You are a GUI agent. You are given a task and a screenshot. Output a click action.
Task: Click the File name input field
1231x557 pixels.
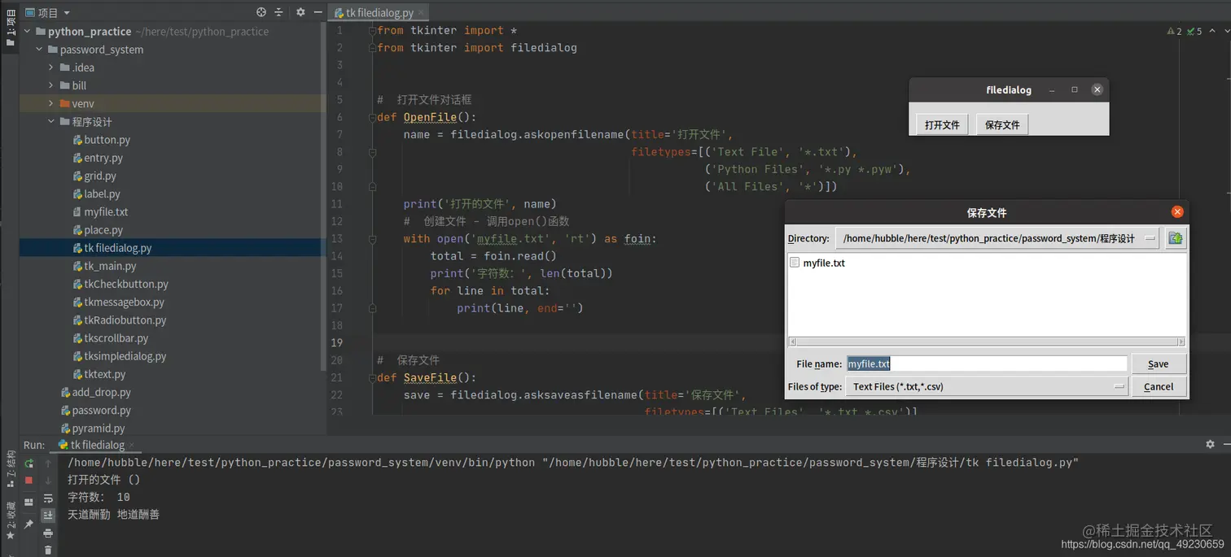click(987, 363)
